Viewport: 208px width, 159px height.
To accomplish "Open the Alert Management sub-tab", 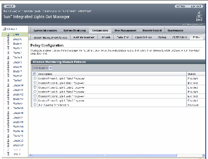I will pos(84,37).
